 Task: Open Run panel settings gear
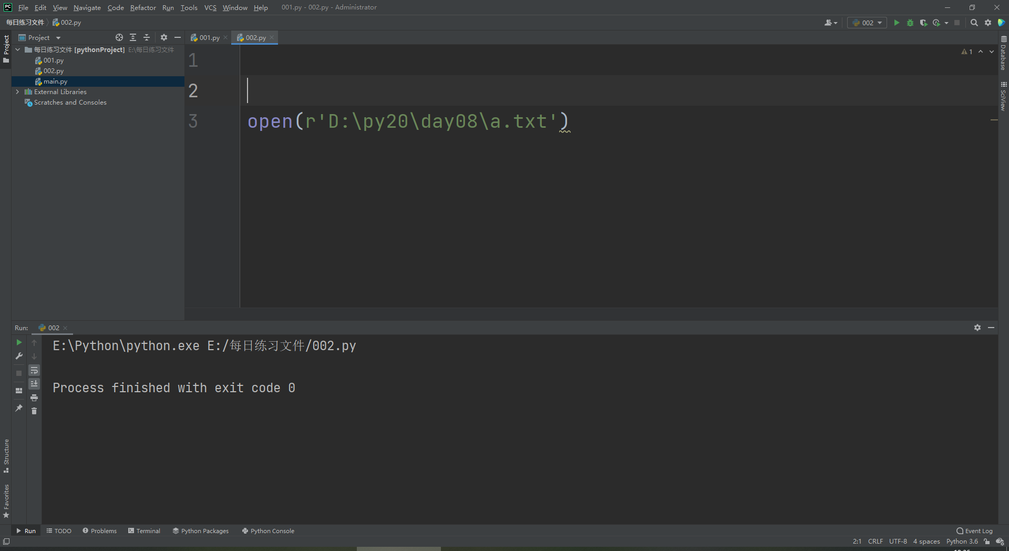tap(977, 328)
